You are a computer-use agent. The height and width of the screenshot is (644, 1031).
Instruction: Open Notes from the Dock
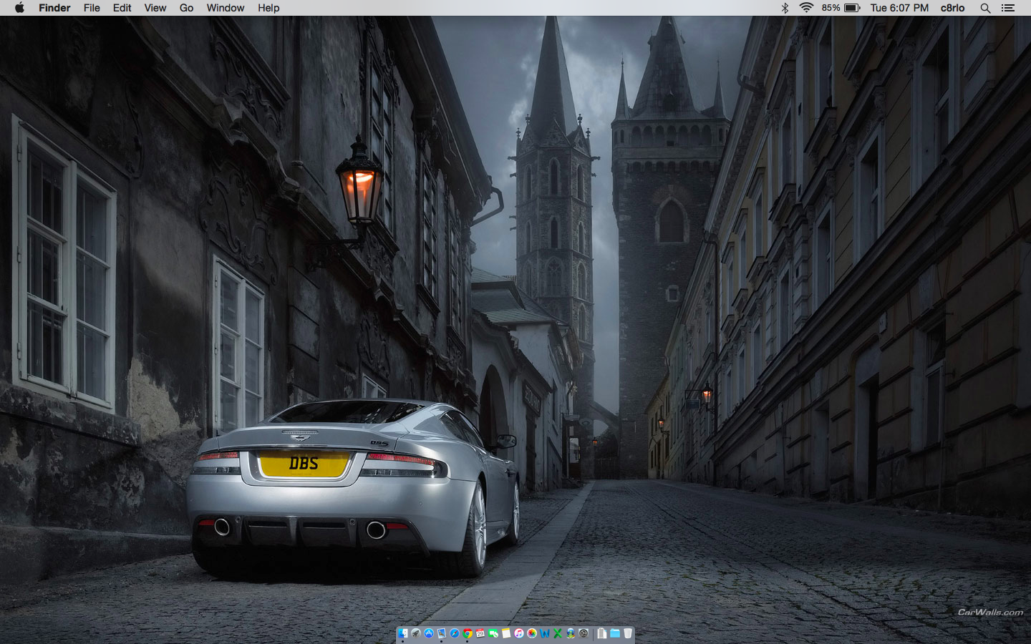506,633
